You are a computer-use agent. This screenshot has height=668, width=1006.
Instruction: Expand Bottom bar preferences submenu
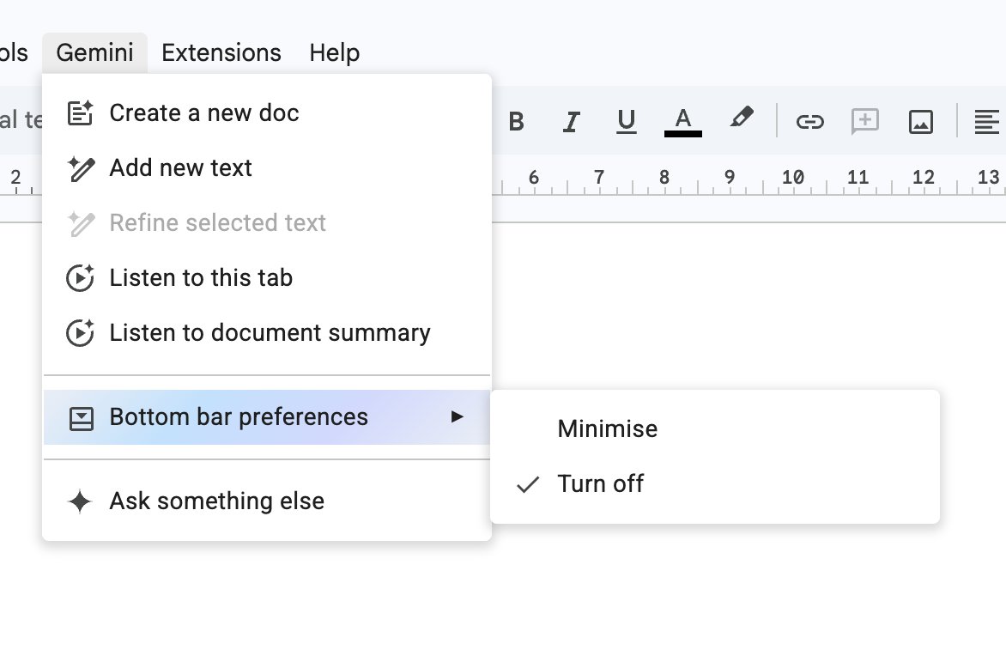(267, 417)
